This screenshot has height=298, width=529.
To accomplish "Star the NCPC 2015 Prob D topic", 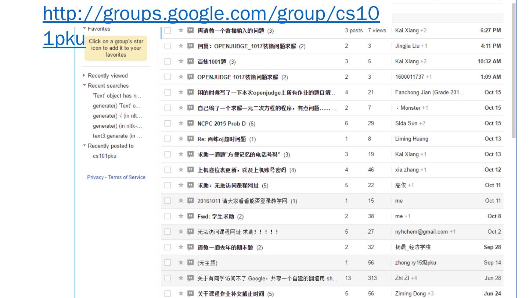I will [181, 123].
